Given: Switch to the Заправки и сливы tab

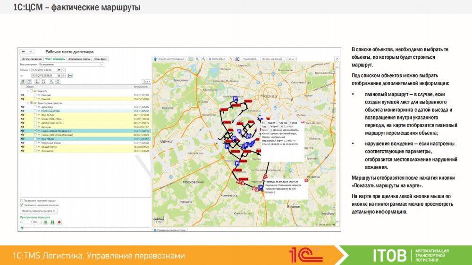Looking at the screenshot, I should (79, 59).
